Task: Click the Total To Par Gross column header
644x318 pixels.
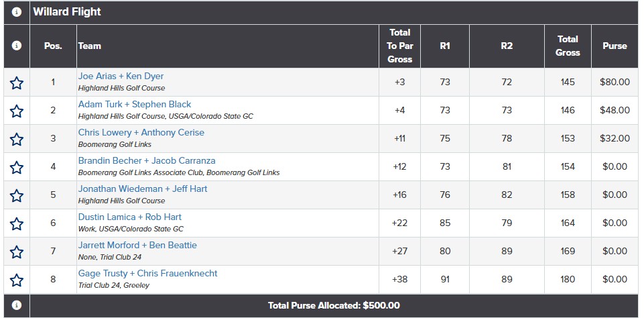Action: point(399,46)
